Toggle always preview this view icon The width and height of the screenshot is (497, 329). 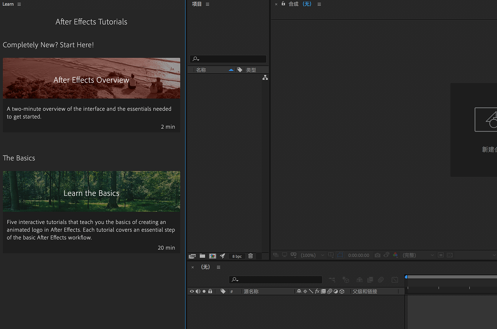276,255
